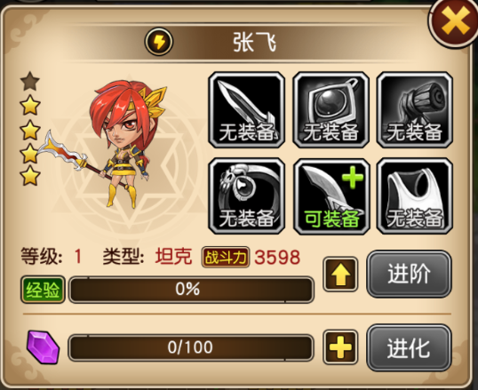Tap the yellow plus shard button
The height and width of the screenshot is (390, 478).
click(x=340, y=347)
